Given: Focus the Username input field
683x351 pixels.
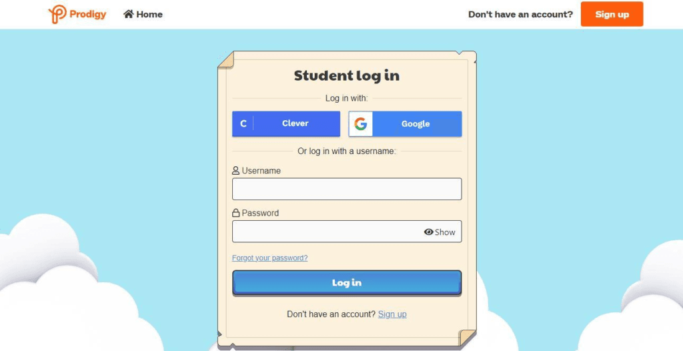Looking at the screenshot, I should coord(347,189).
